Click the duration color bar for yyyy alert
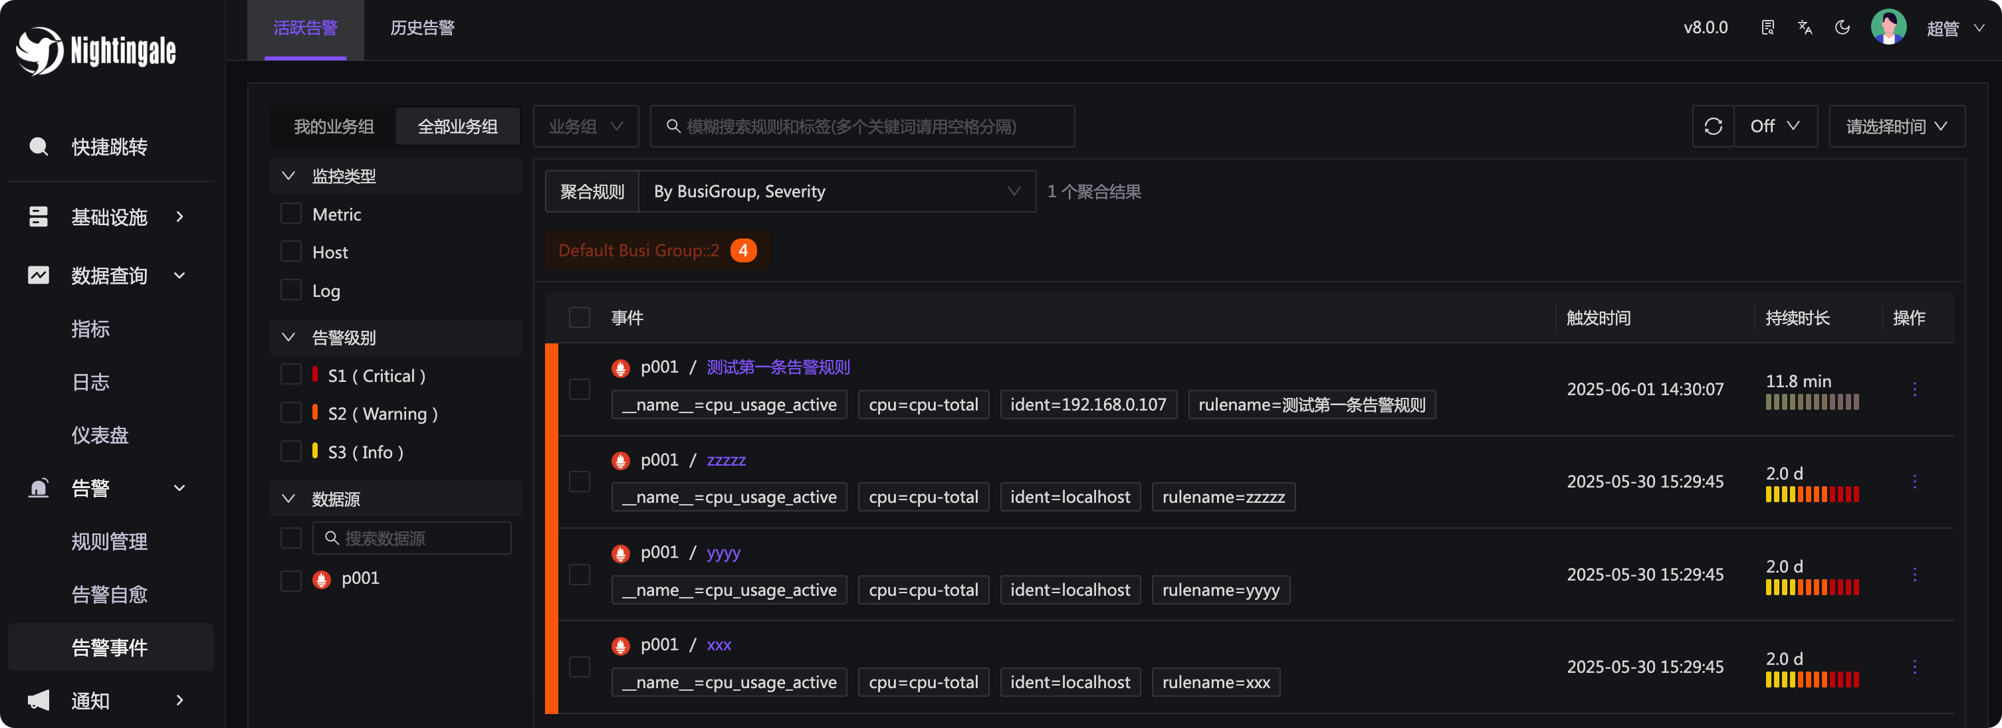Viewport: 2002px width, 728px height. (1812, 588)
